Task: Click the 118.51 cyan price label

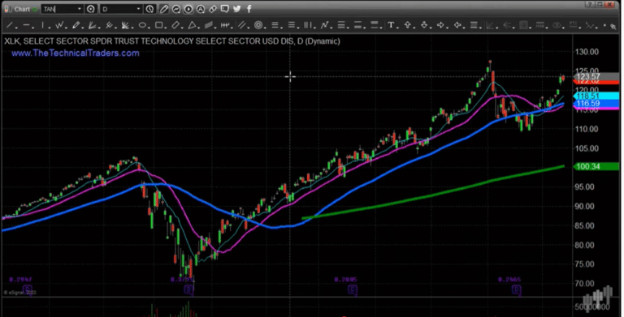Action: [596, 96]
